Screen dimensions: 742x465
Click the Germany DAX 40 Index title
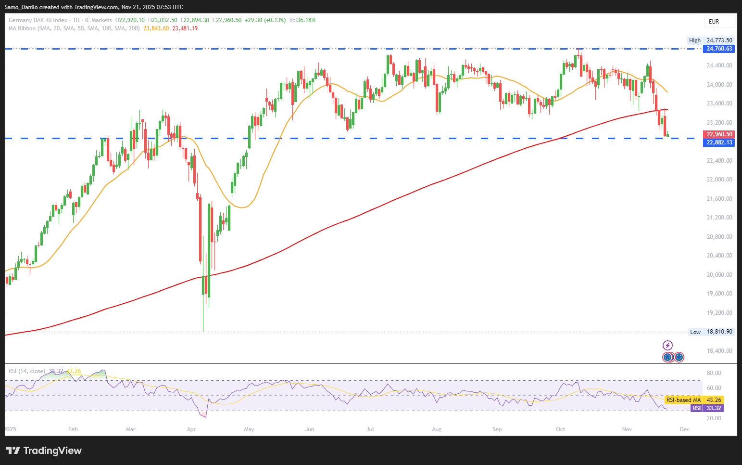coord(38,20)
